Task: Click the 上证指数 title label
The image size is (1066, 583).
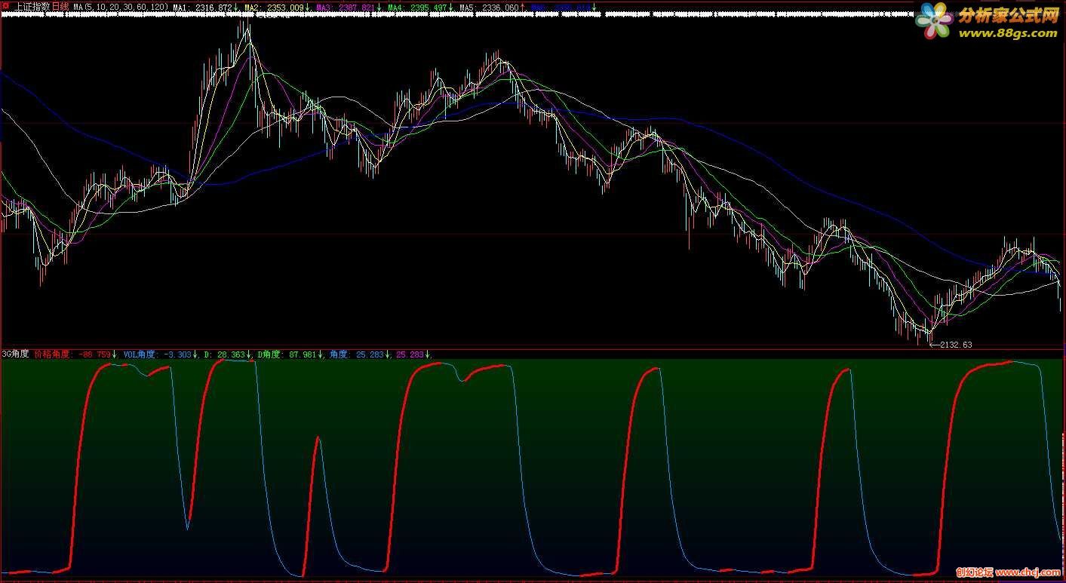Action: pyautogui.click(x=31, y=7)
